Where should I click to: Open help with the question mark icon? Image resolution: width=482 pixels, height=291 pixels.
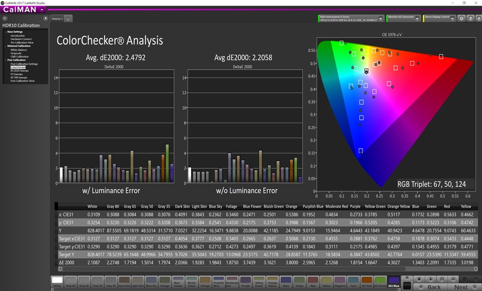pos(470,18)
